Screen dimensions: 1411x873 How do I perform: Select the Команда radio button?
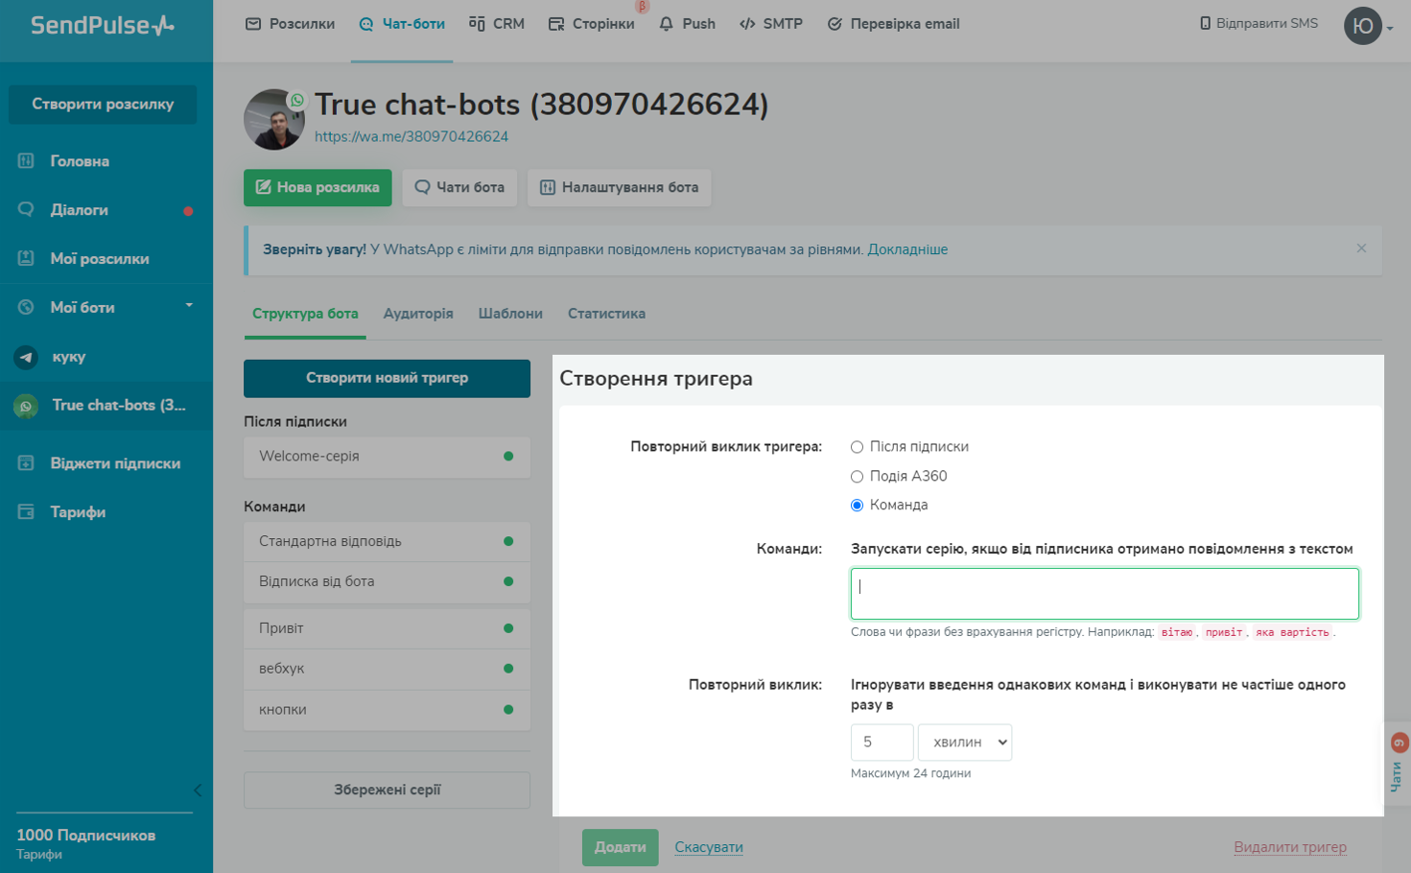tap(857, 506)
